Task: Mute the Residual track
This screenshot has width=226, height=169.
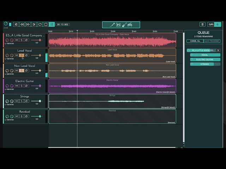Action: [17, 116]
